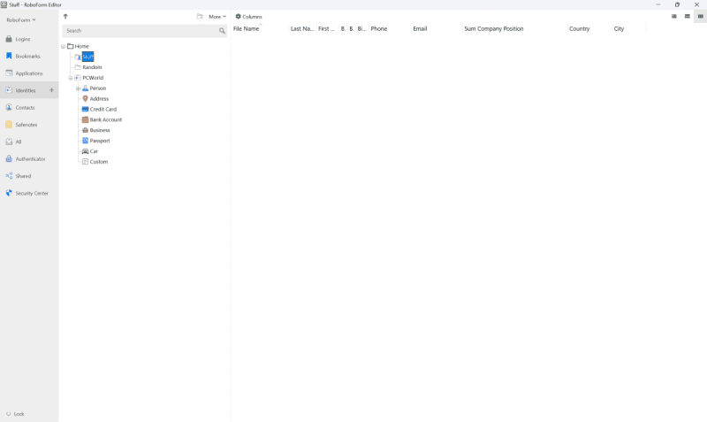Image resolution: width=707 pixels, height=422 pixels.
Task: Open the More dropdown menu
Action: [217, 16]
